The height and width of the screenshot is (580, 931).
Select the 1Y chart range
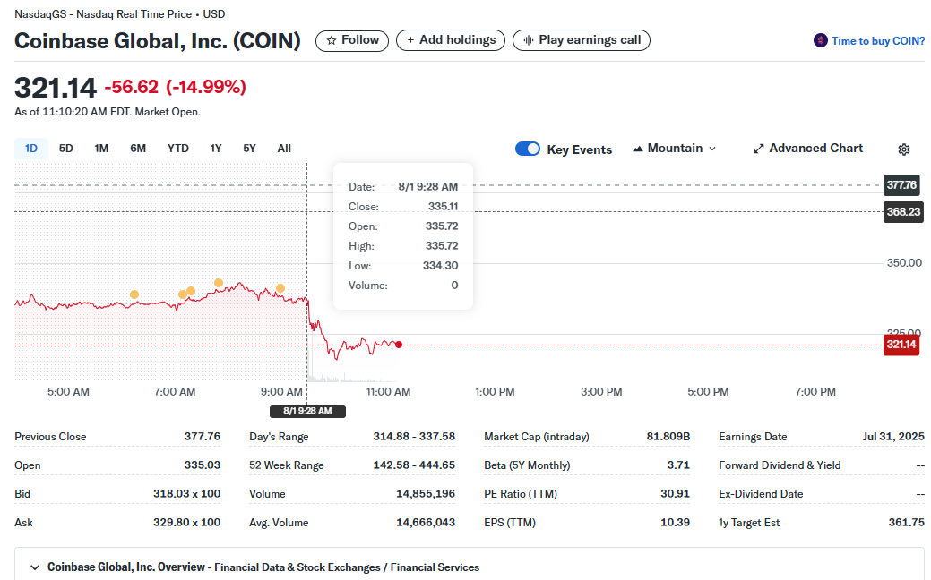point(216,149)
